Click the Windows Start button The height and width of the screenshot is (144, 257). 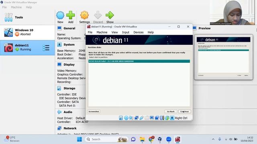[80, 139]
